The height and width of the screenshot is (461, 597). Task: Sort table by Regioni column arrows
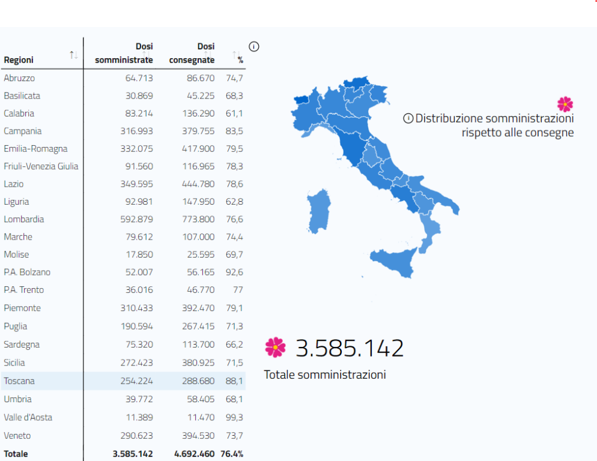[74, 55]
